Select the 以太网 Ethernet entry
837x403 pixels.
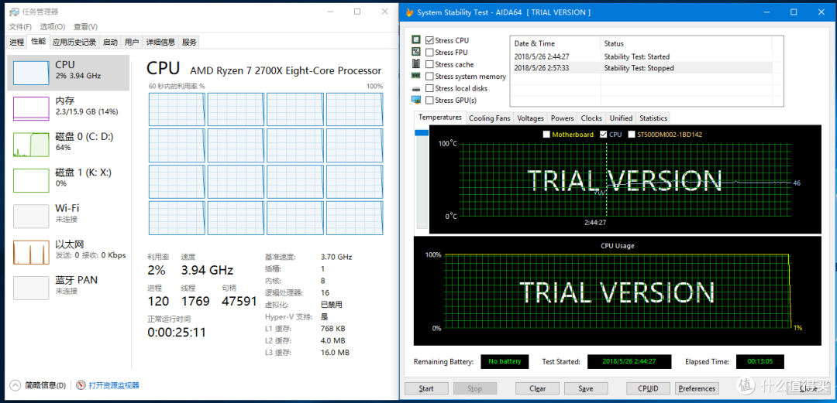click(x=68, y=251)
